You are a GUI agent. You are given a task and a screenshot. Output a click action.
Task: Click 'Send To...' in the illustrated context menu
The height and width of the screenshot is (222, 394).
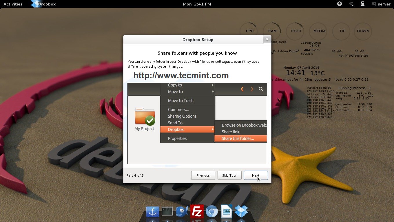point(176,123)
